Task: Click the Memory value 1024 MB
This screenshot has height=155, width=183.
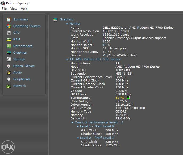Action: pos(122,115)
